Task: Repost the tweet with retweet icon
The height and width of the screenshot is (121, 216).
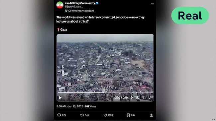Action: pos(82,115)
